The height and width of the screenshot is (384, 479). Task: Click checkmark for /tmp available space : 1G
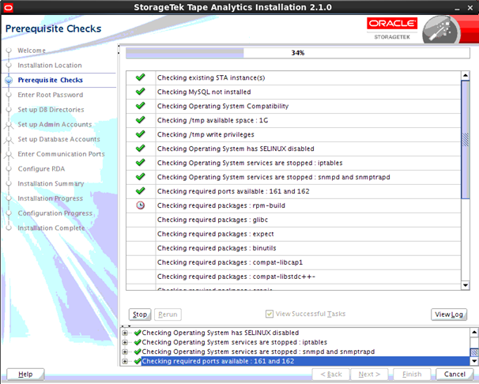coord(140,120)
